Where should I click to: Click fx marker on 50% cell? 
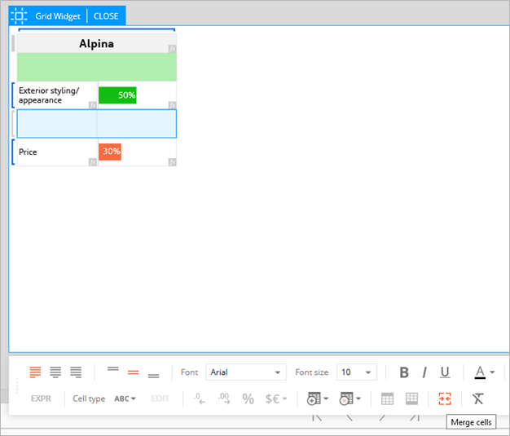[173, 105]
